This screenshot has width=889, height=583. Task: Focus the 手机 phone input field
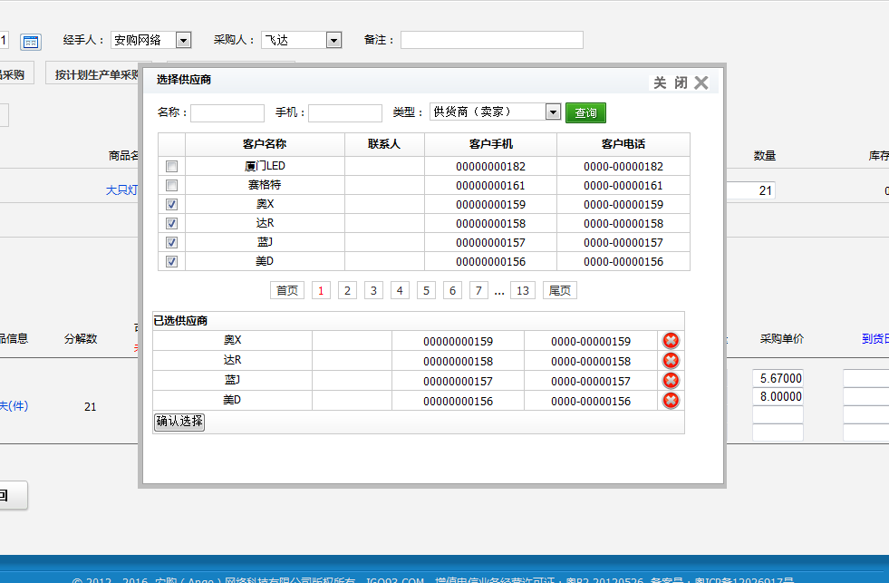tap(345, 113)
